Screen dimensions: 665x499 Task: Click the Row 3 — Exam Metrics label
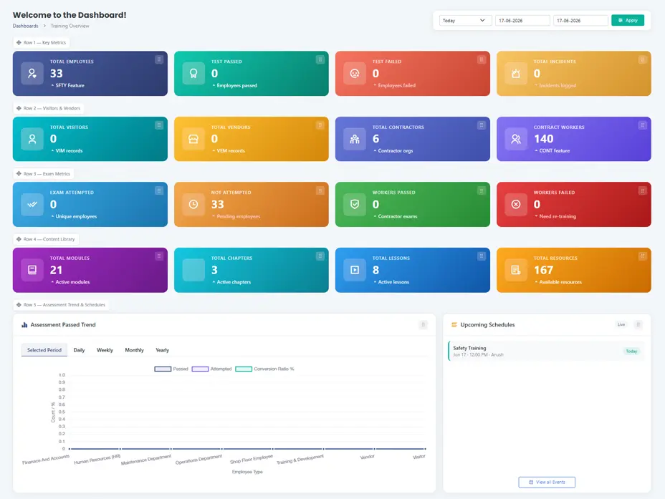click(43, 174)
